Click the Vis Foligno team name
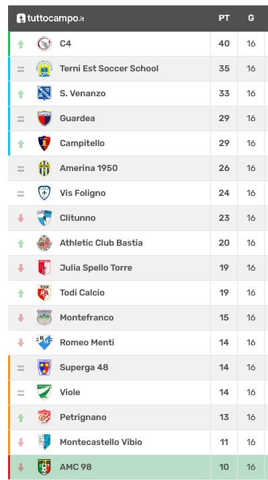 coord(83,193)
